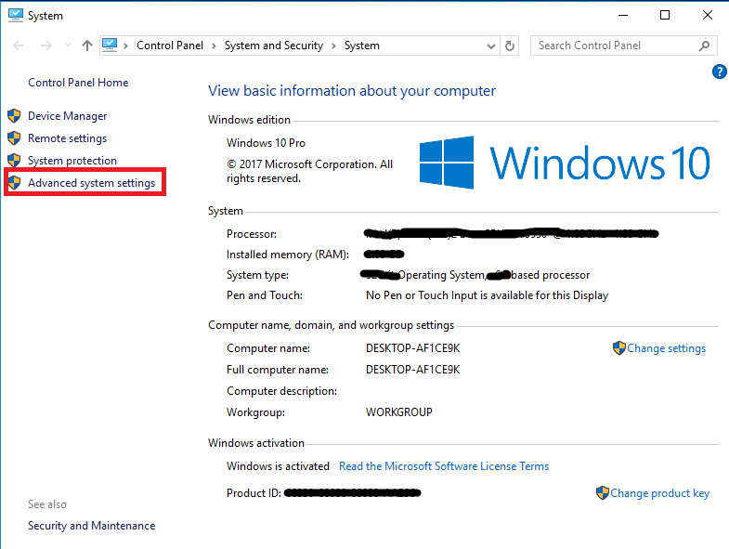The height and width of the screenshot is (549, 729).
Task: Maximize the System window
Action: pyautogui.click(x=665, y=16)
